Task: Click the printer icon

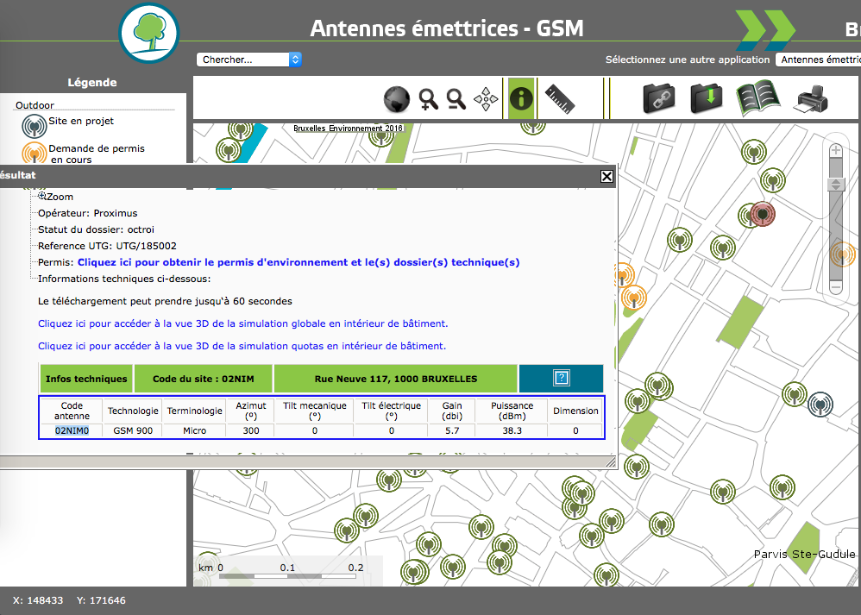Action: pos(809,100)
